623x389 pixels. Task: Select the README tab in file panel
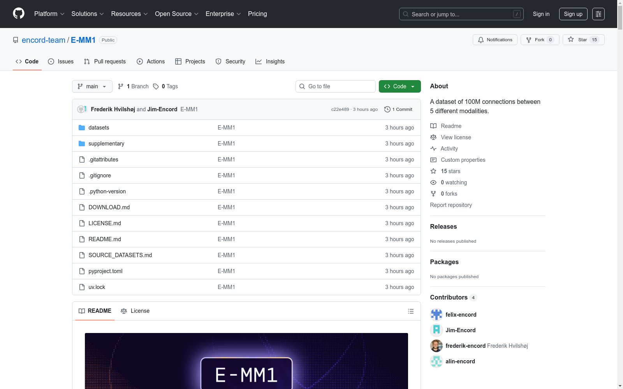coord(95,311)
